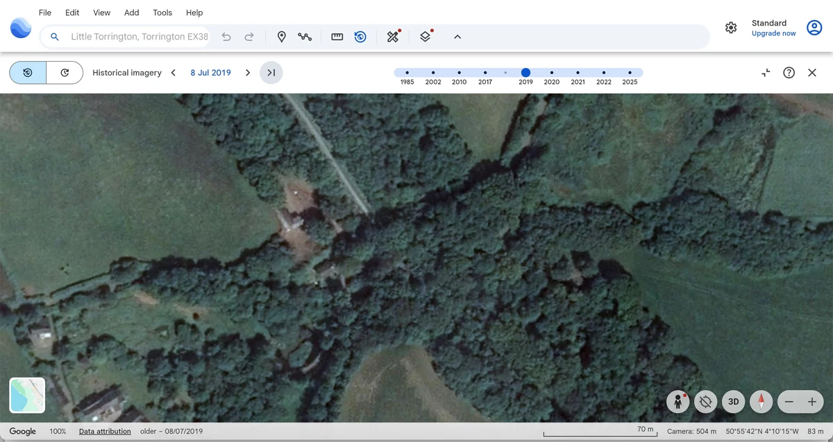Open the account profile icon
Image resolution: width=833 pixels, height=442 pixels.
(x=814, y=28)
